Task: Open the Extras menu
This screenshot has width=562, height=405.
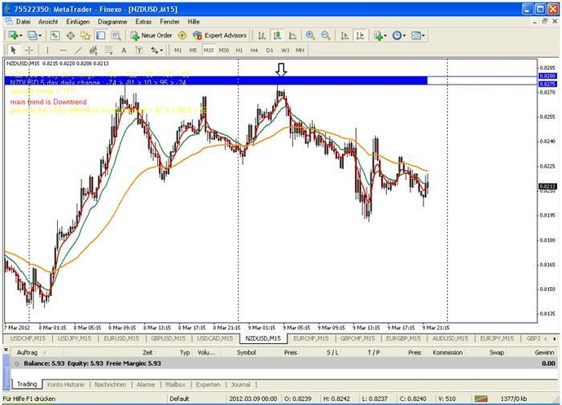Action: tap(143, 22)
